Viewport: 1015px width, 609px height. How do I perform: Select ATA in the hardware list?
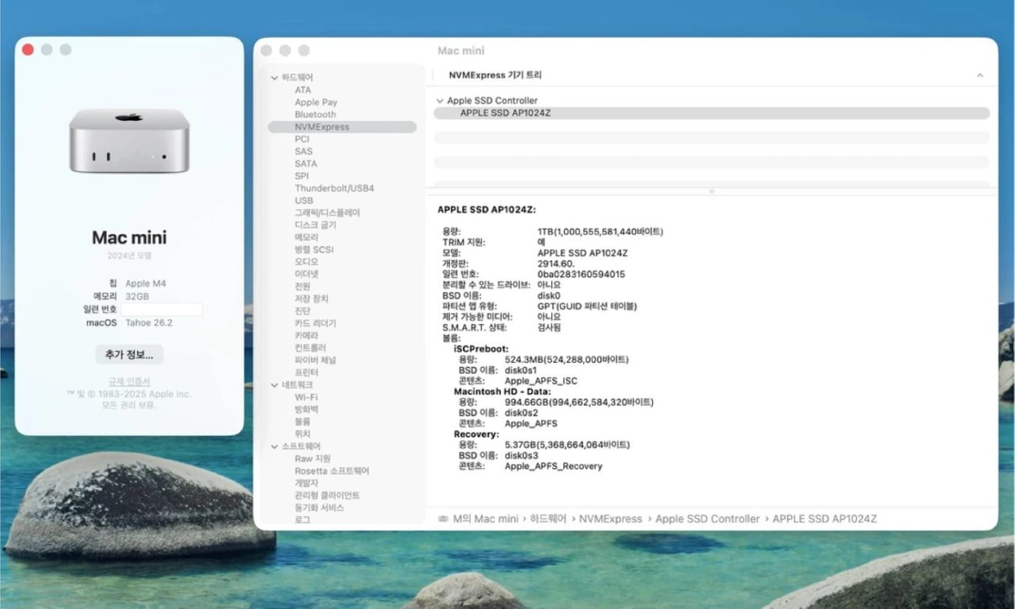[303, 90]
